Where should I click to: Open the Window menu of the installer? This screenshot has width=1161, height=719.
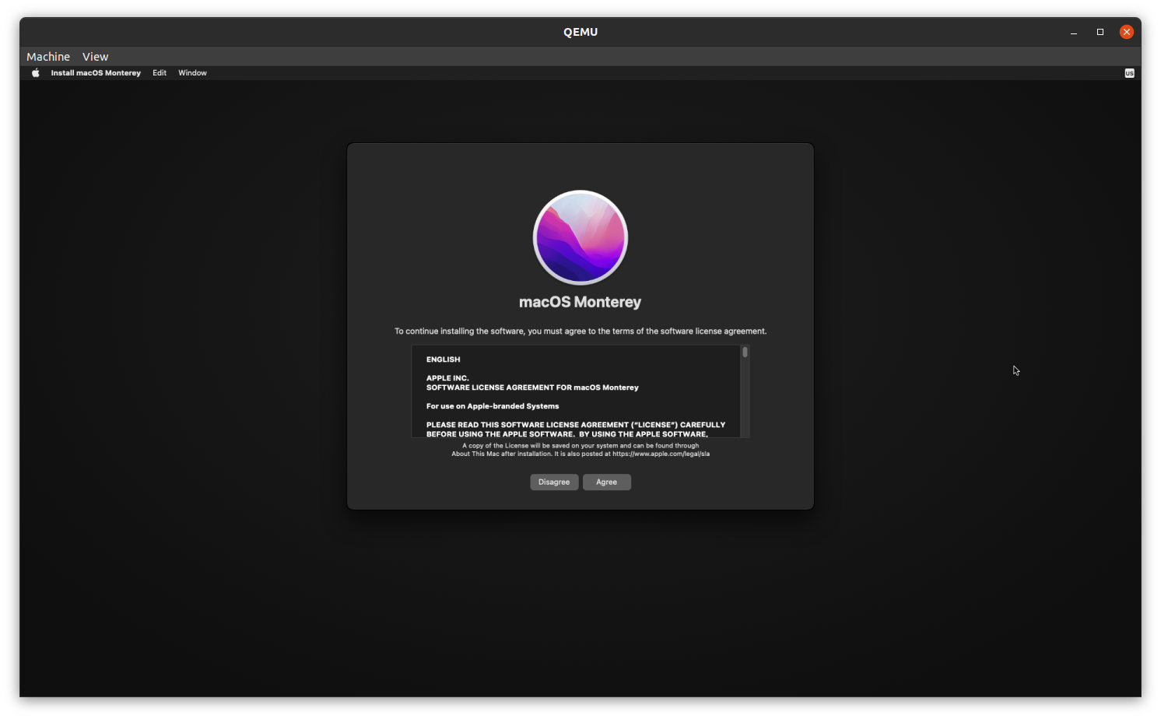pyautogui.click(x=192, y=72)
